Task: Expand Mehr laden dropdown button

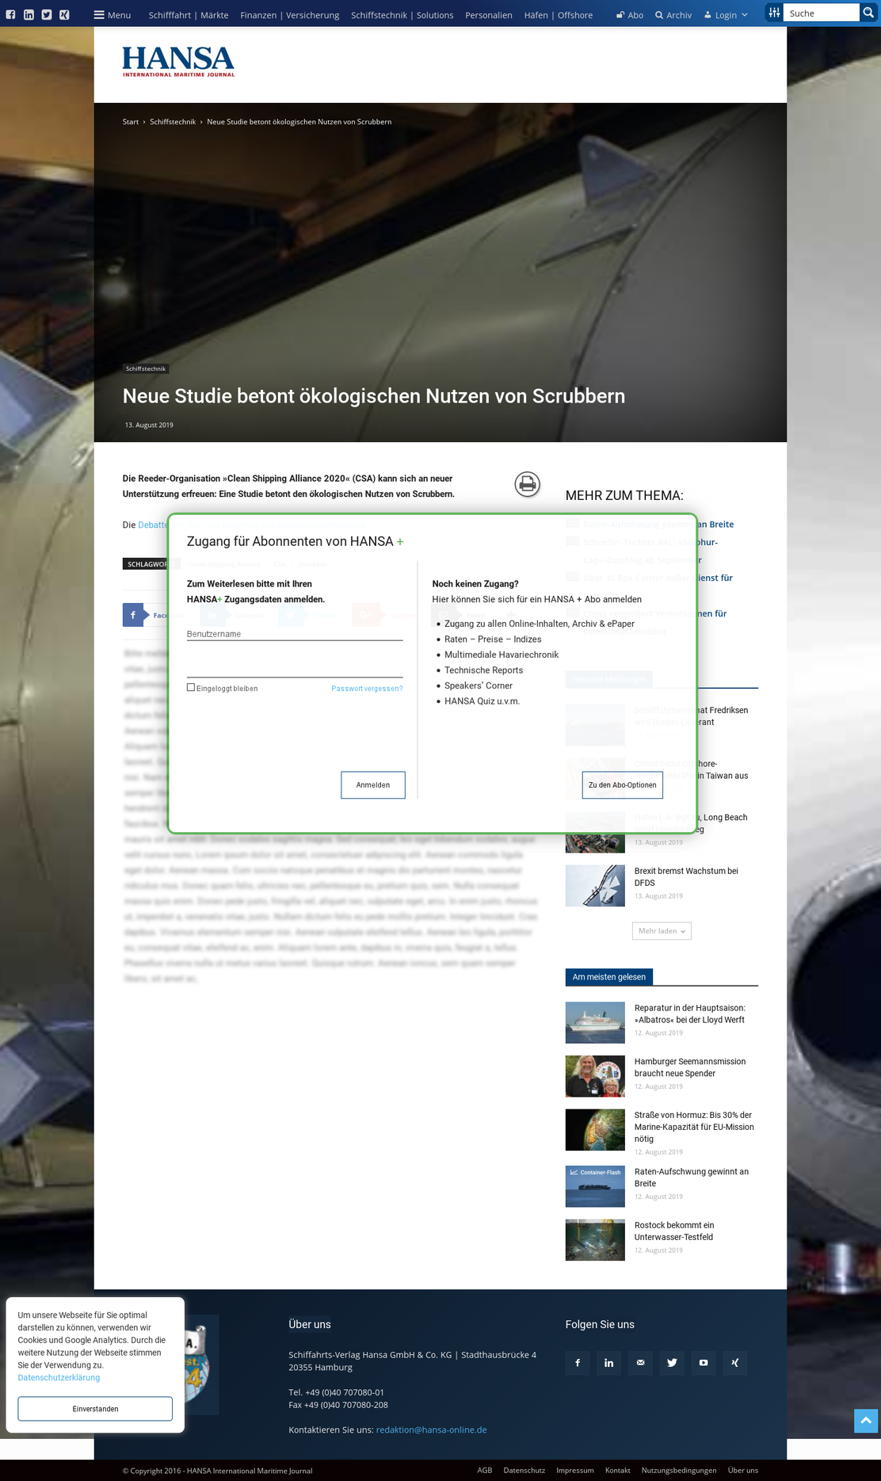Action: coord(662,931)
